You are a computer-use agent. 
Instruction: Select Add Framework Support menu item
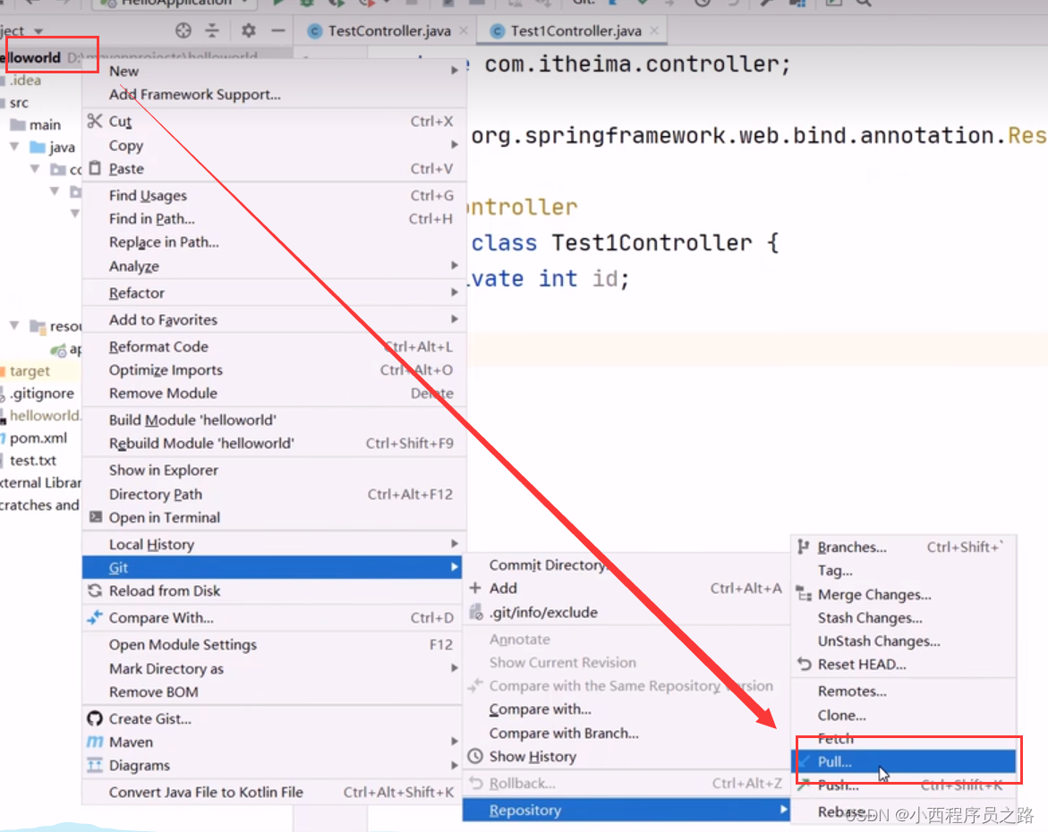pos(273,94)
